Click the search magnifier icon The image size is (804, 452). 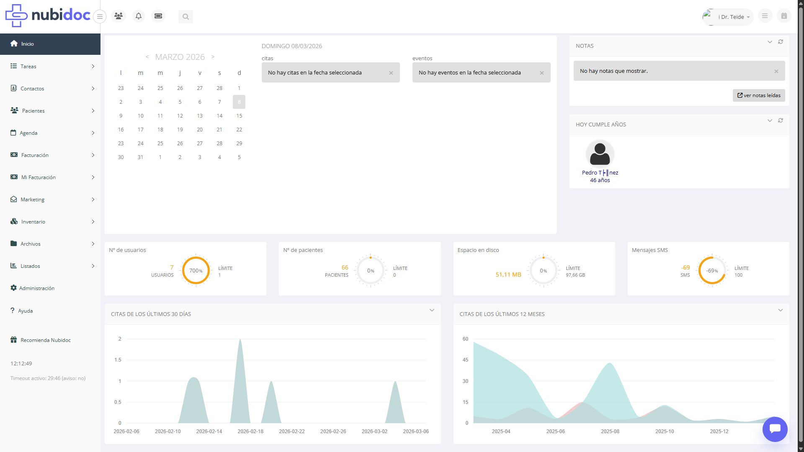point(186,17)
